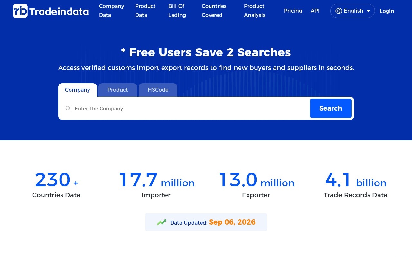Expand the English language dropdown arrow
Image resolution: width=412 pixels, height=257 pixels.
(x=368, y=11)
